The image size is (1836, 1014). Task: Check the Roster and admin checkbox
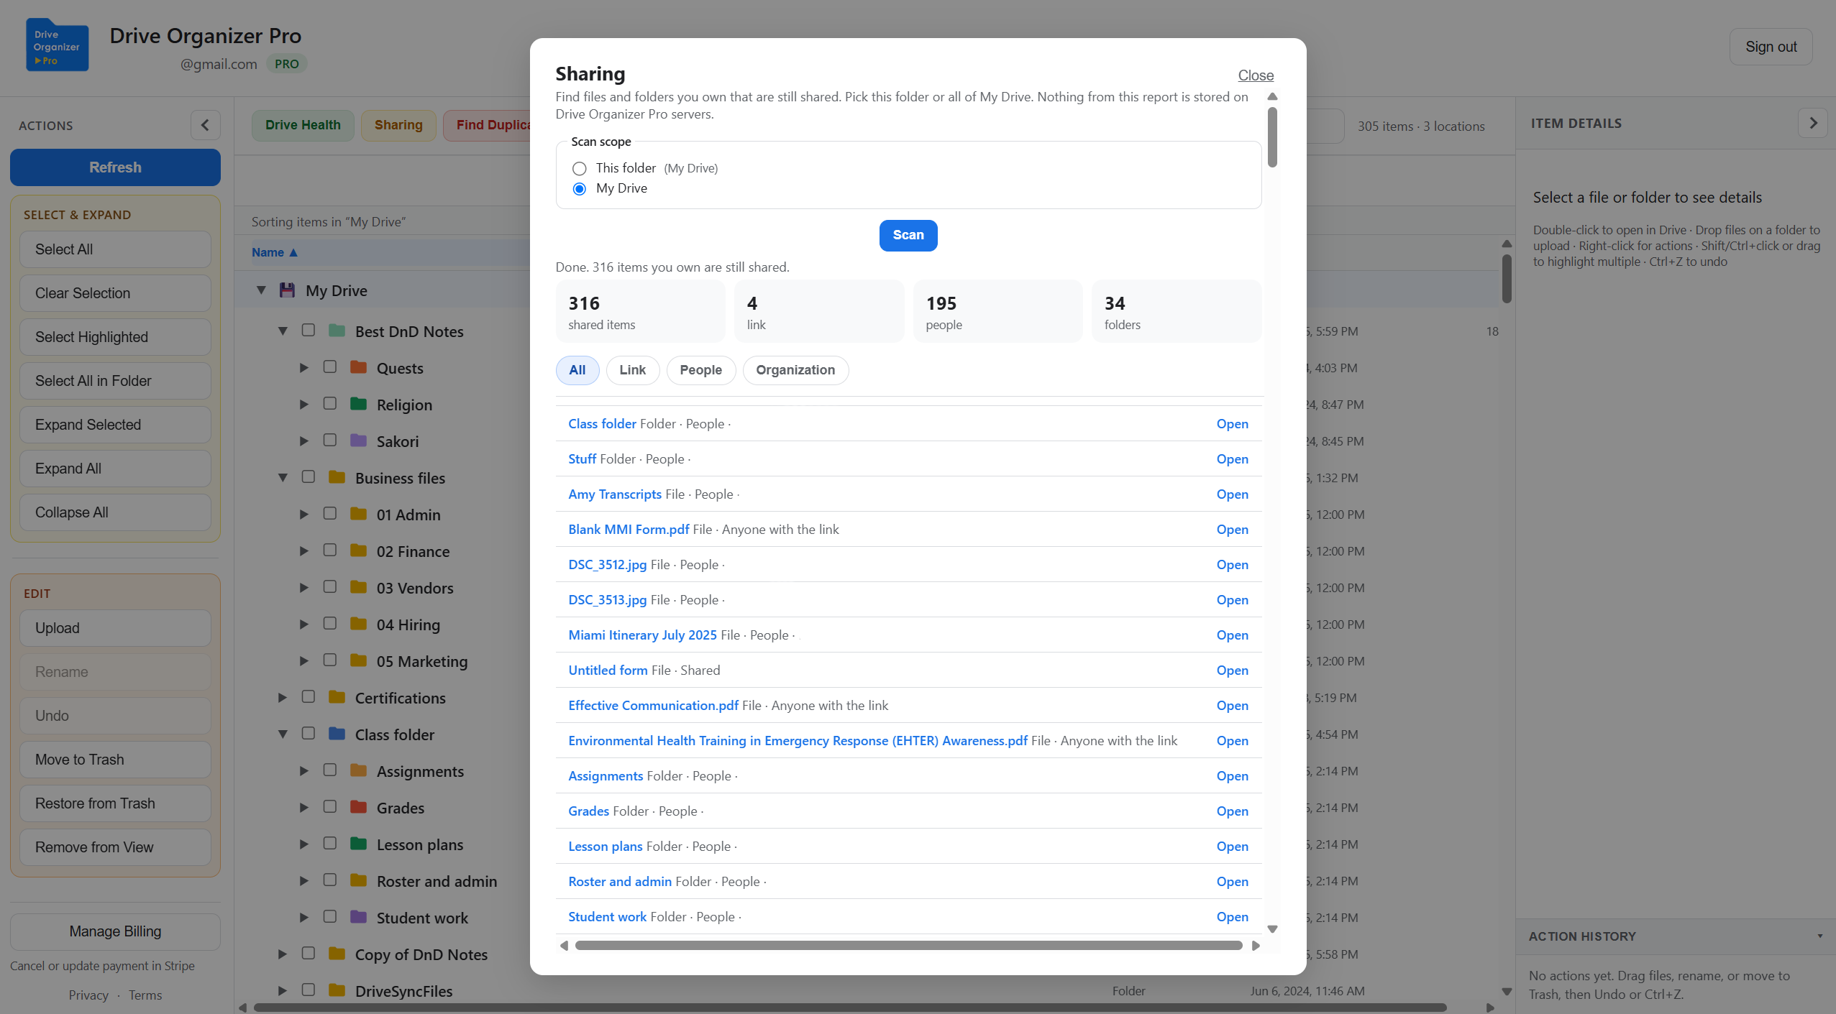coord(329,880)
